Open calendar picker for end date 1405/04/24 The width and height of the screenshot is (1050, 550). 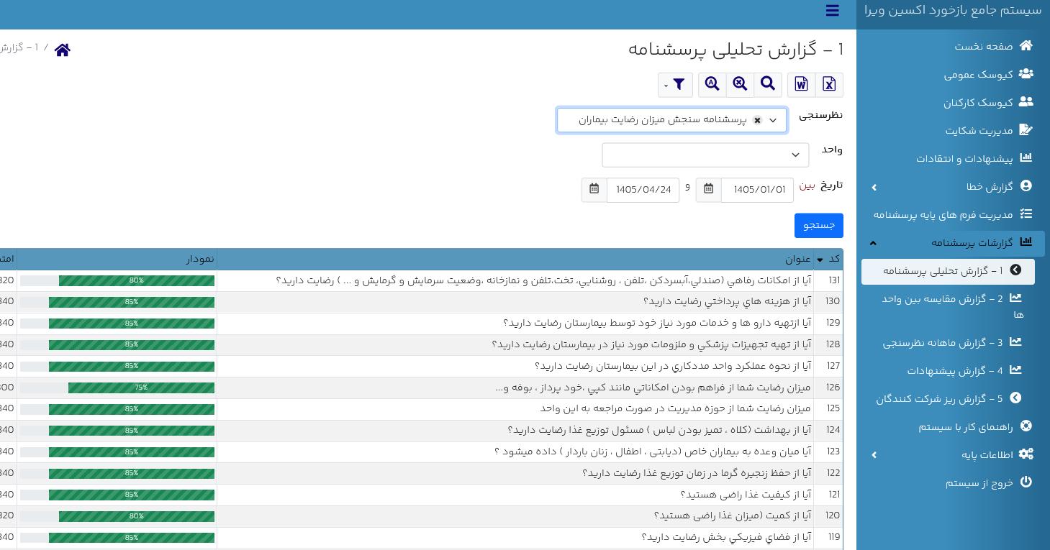(594, 190)
